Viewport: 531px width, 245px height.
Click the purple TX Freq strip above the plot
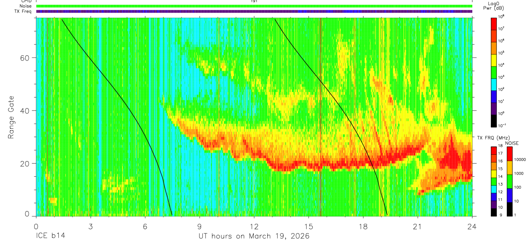(254, 11)
